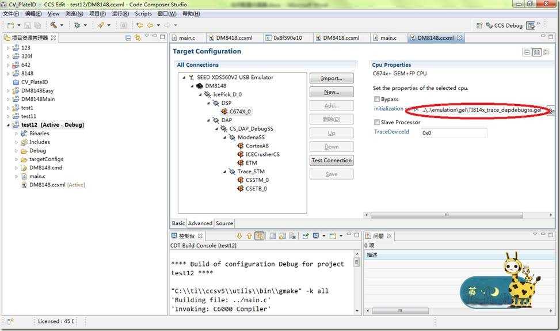Click the New... button

pyautogui.click(x=332, y=92)
